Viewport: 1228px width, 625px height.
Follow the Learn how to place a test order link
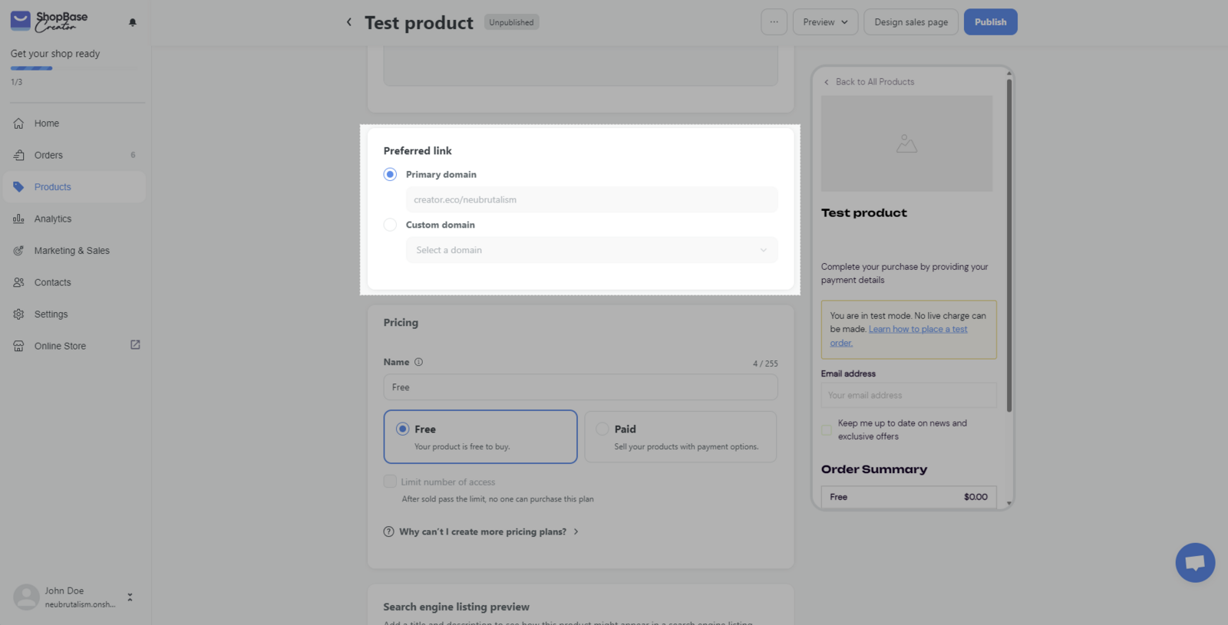click(x=899, y=336)
